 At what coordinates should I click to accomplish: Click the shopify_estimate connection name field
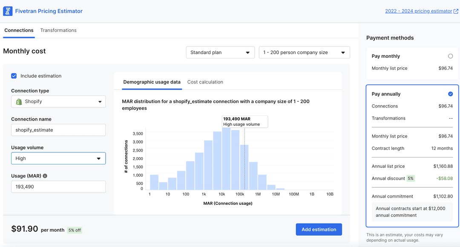(58, 130)
